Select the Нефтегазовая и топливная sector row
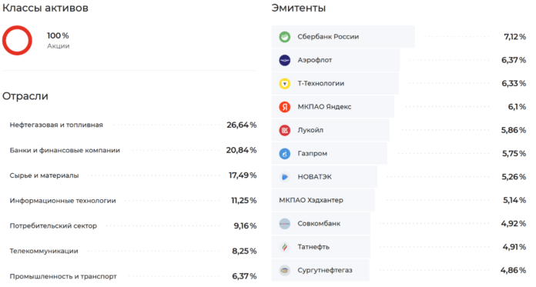Viewport: 536px width, 287px height. pyautogui.click(x=133, y=125)
